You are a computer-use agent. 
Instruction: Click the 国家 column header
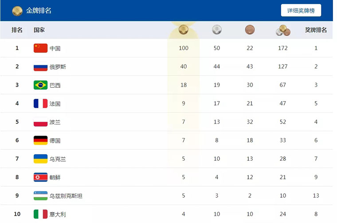click(39, 30)
